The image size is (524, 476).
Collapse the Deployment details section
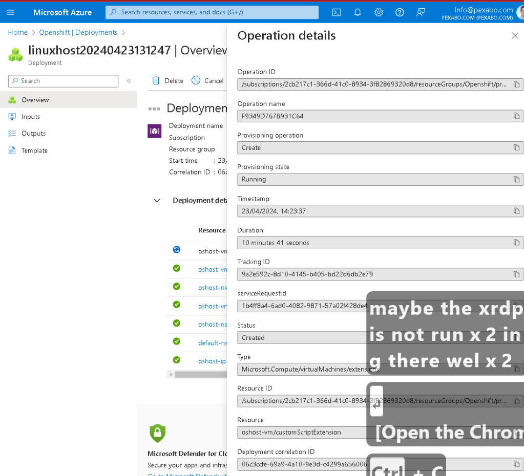pos(157,201)
